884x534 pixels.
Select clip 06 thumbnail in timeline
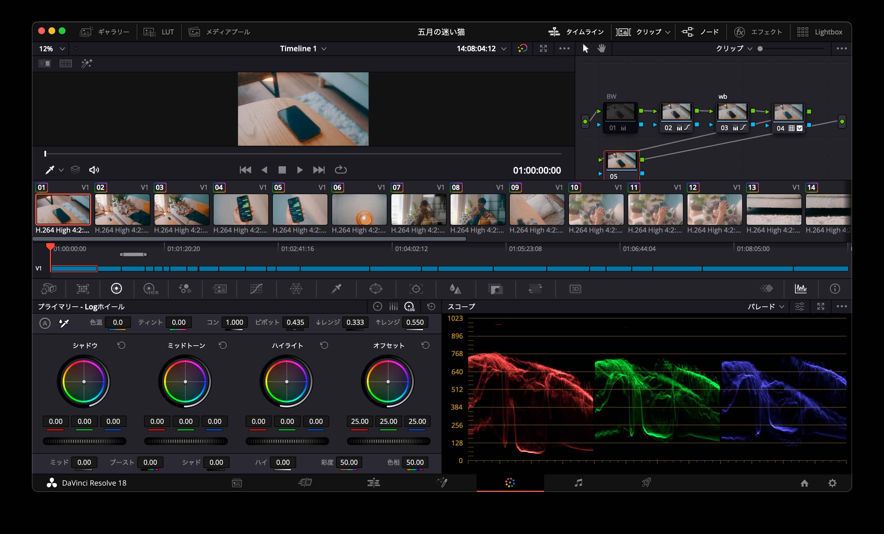(x=359, y=210)
